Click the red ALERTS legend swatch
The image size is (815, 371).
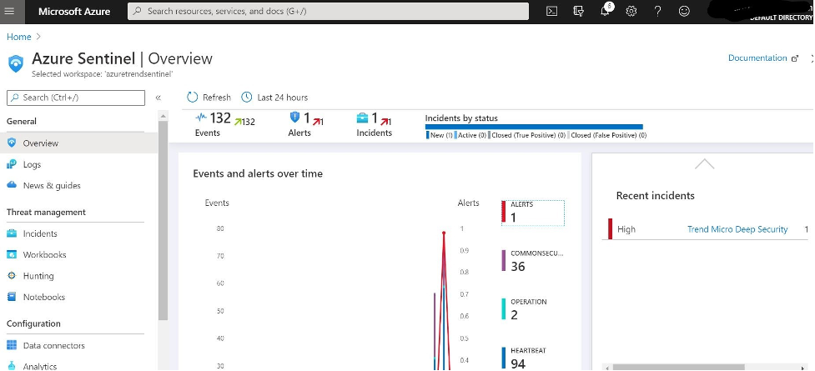pos(503,212)
